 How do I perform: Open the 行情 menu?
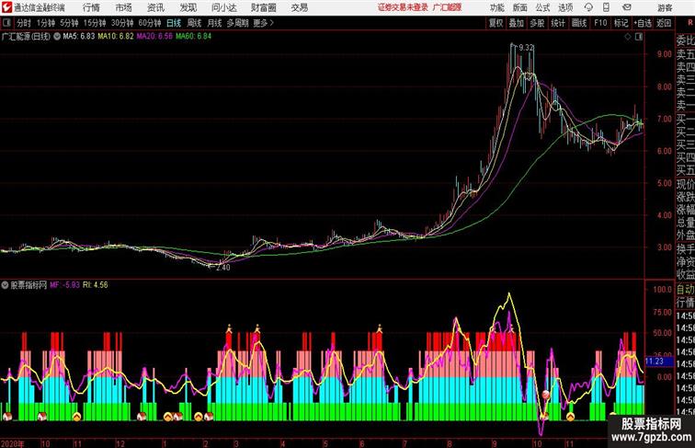[x=91, y=7]
